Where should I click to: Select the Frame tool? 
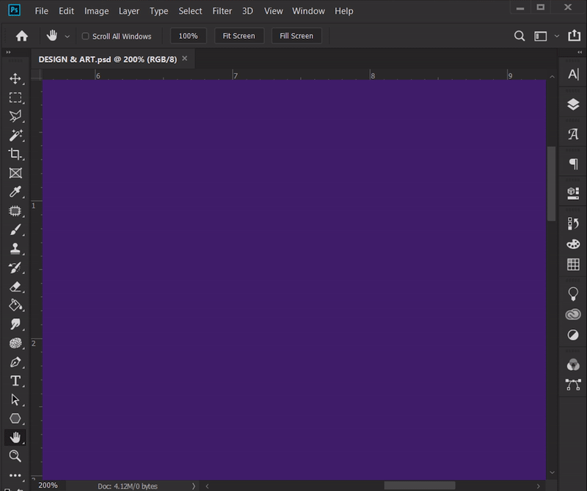point(15,173)
